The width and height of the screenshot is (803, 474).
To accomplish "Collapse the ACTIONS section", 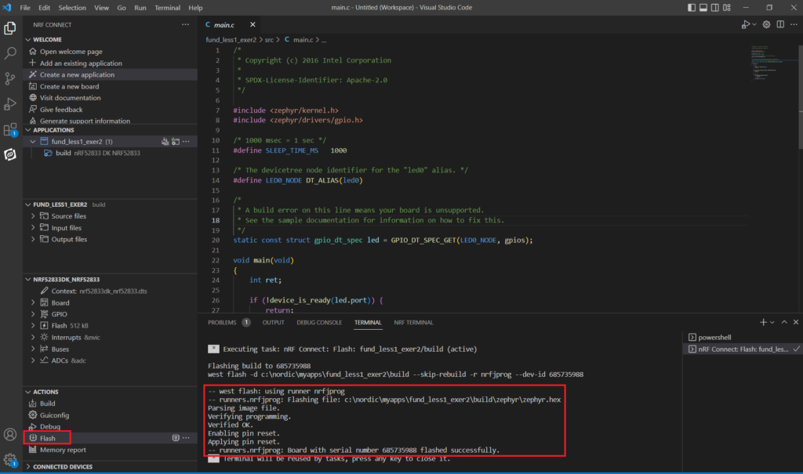I will pos(28,392).
